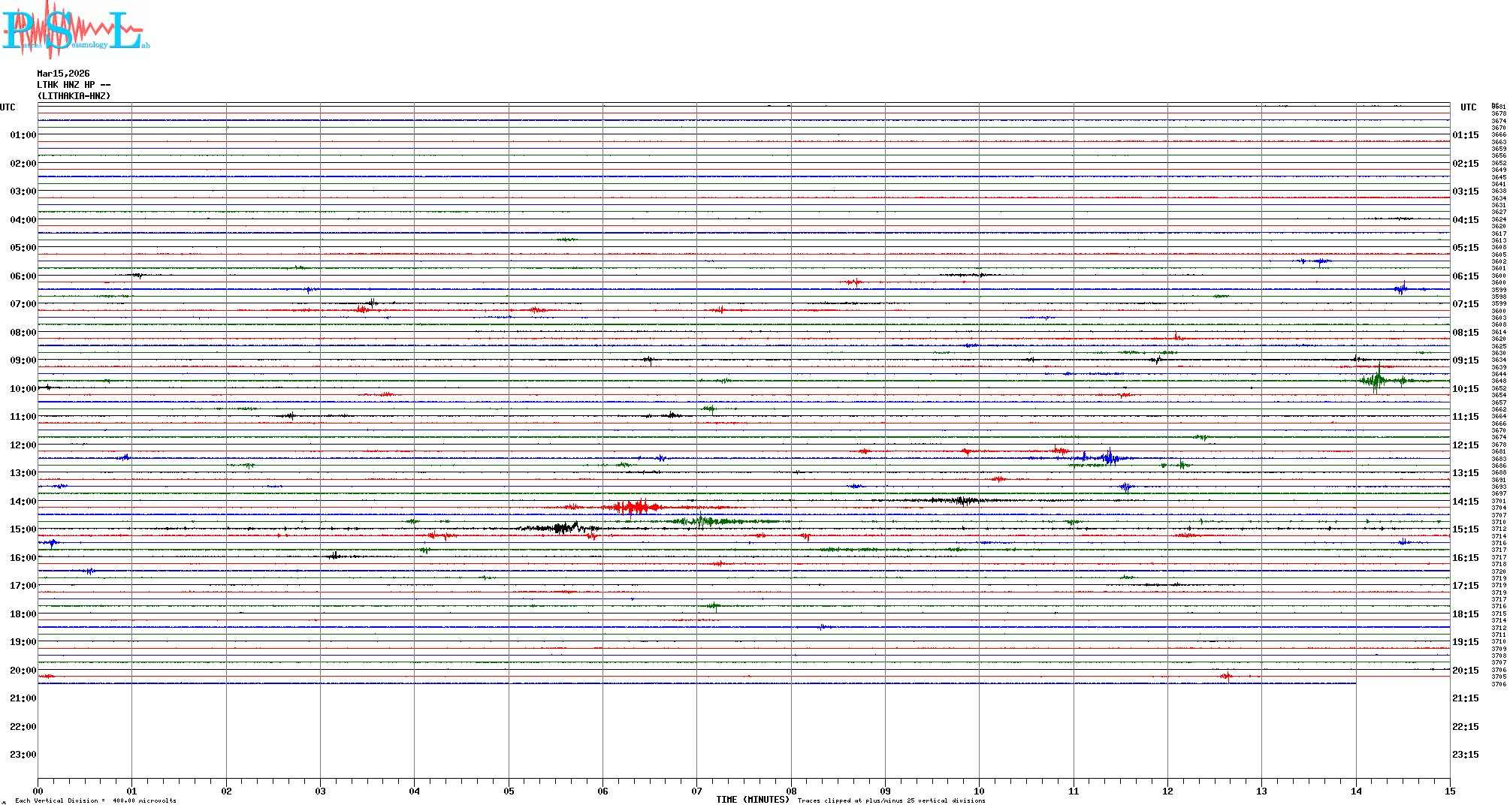The image size is (1510, 811).
Task: Click the Mar15,2026 date label
Action: click(x=63, y=74)
